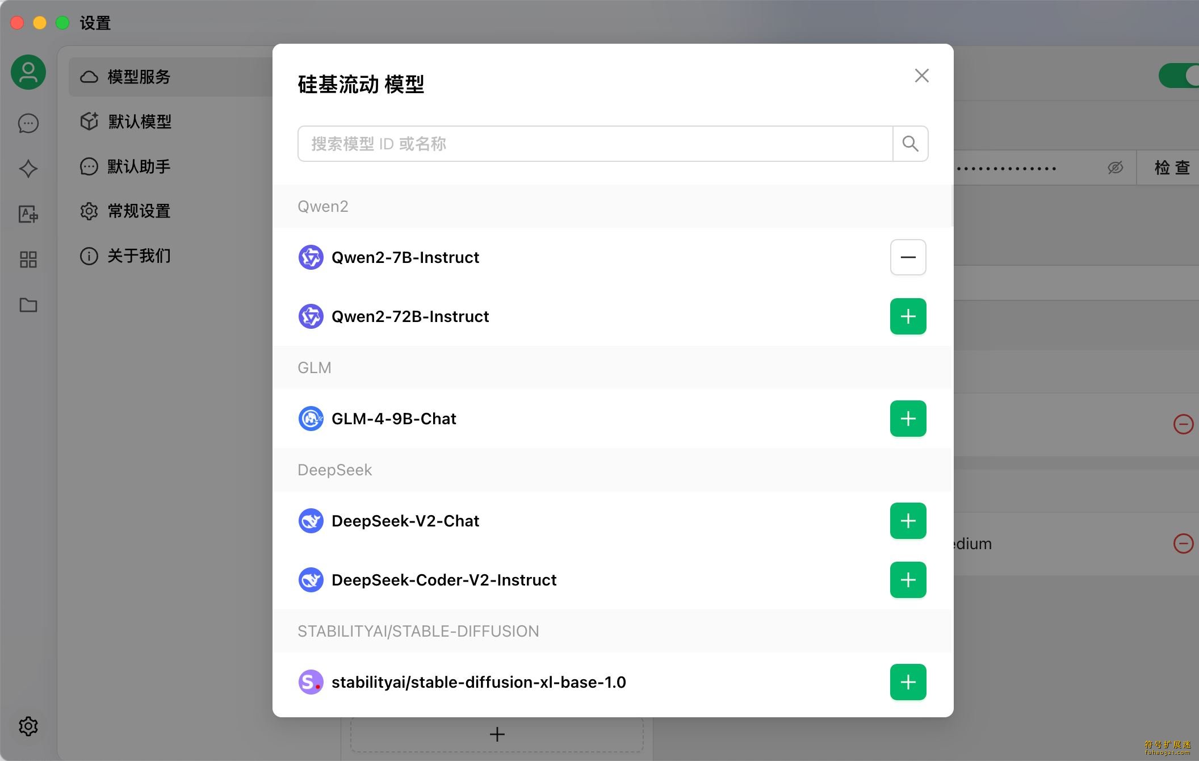The image size is (1199, 761).
Task: Click the Qwen2-7B-Instruct model logo
Action: (x=311, y=257)
